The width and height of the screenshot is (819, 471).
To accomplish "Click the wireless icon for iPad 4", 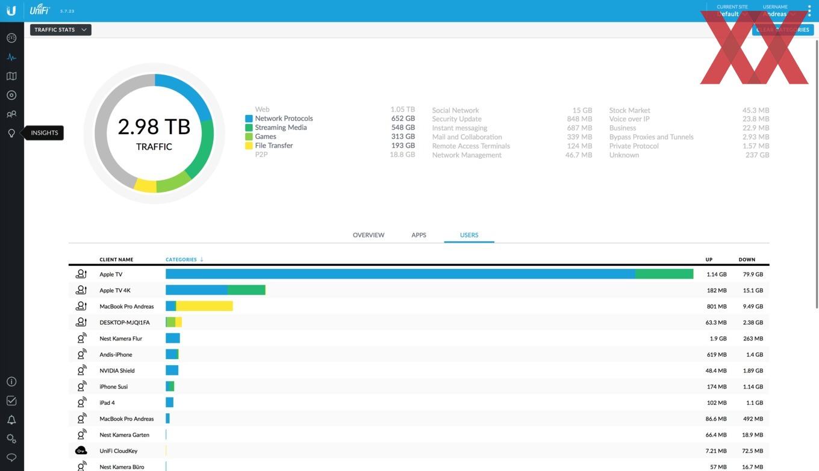I will [81, 402].
